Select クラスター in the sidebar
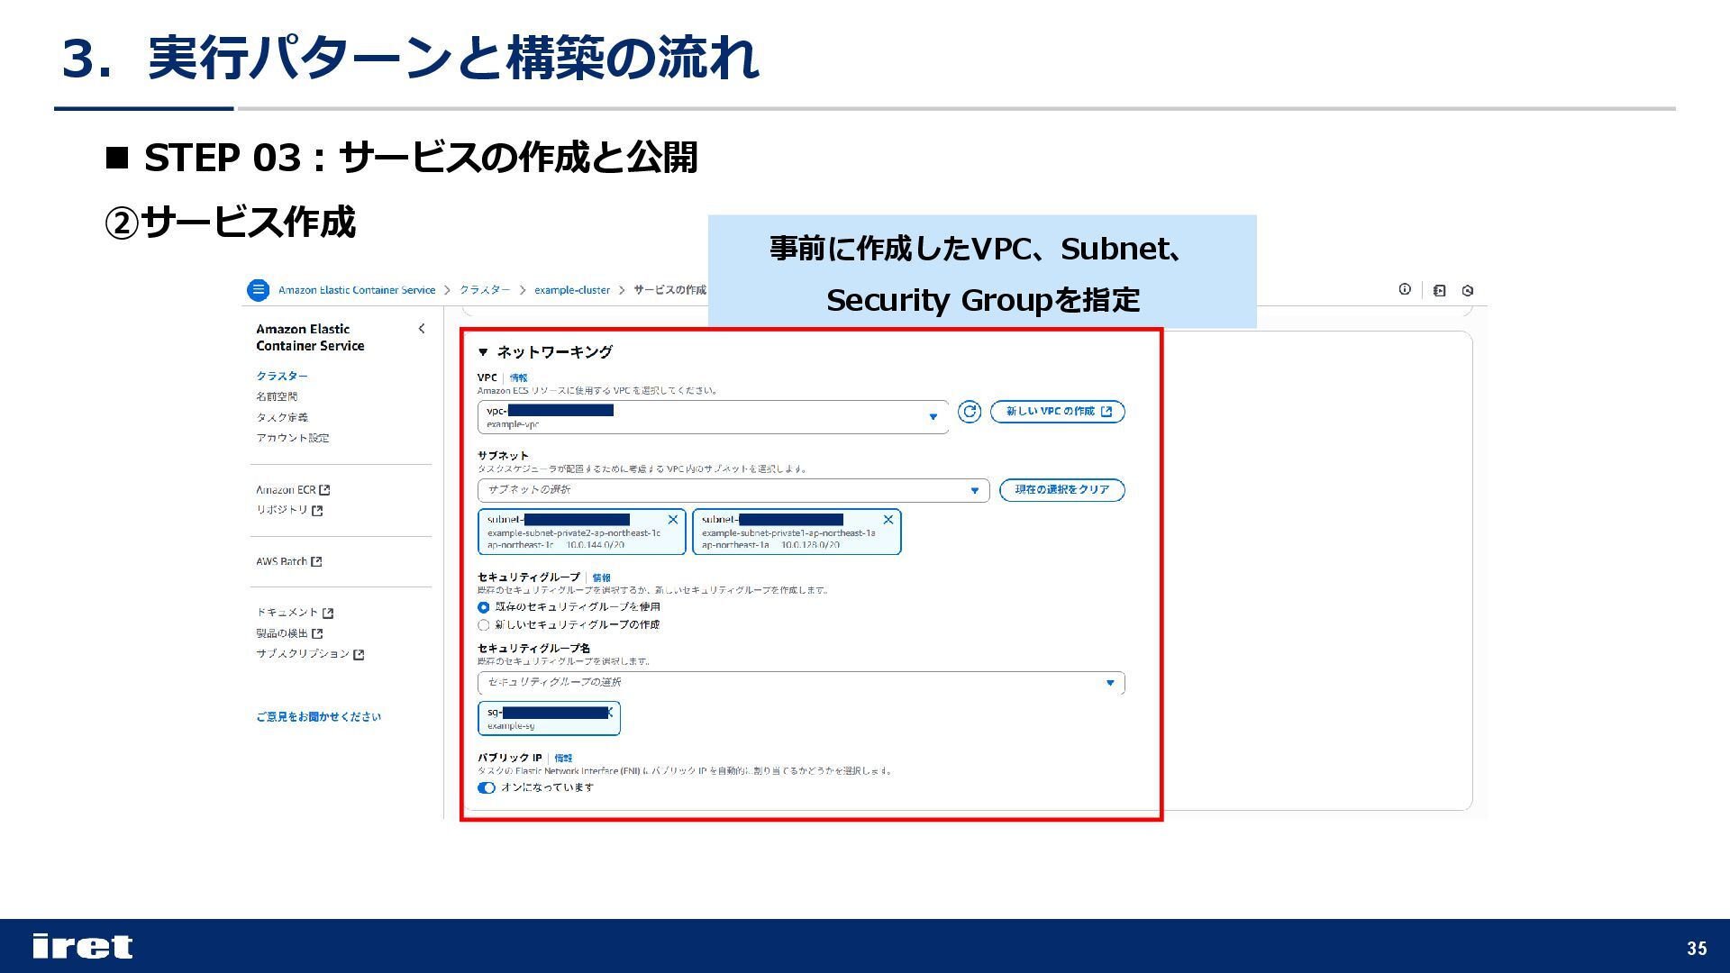Screen dimensions: 1730x973 (x=282, y=376)
